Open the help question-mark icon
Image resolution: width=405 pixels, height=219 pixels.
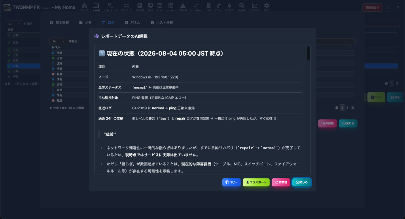tap(398, 7)
